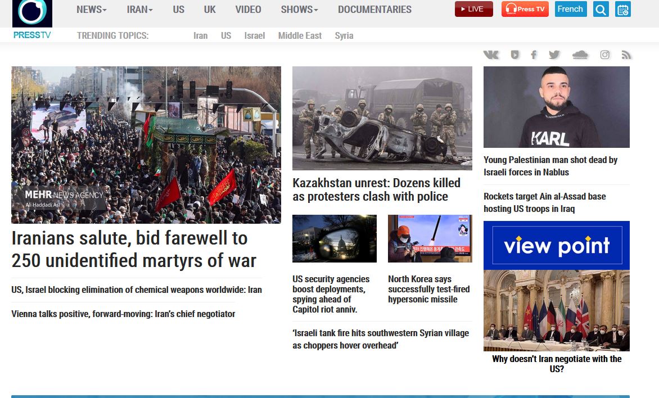Open the schedule calendar icon
659x398 pixels.
(623, 9)
